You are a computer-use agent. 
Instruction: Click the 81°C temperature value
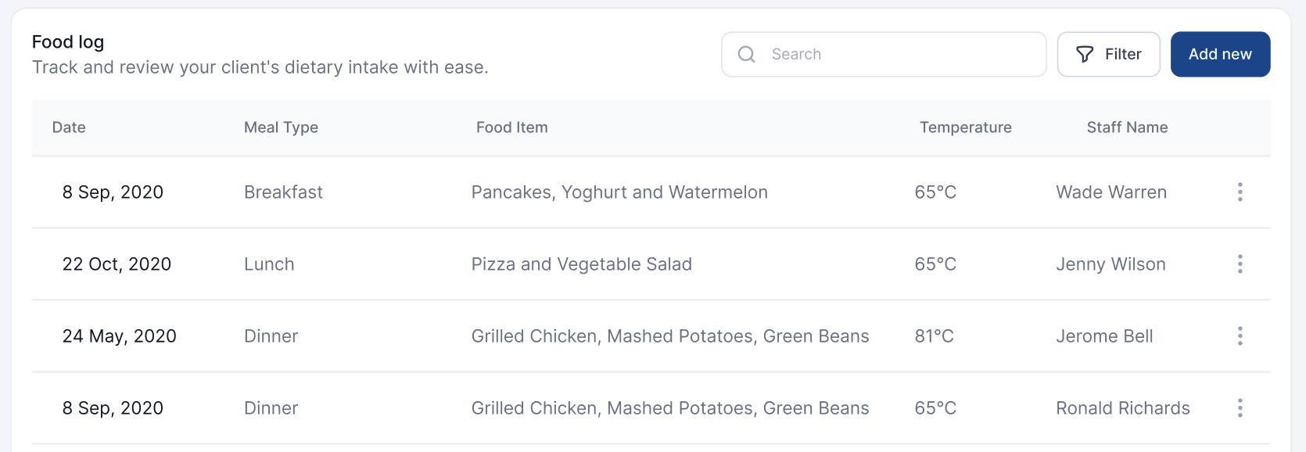[934, 336]
